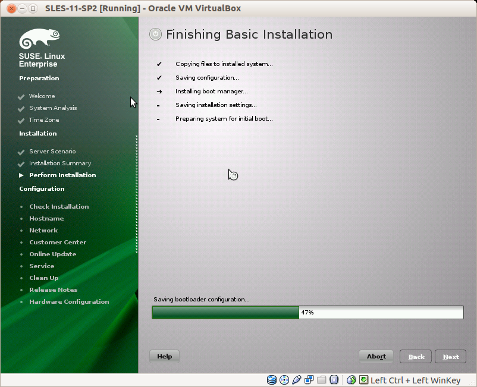Click the VirtualBox shared folders icon
This screenshot has width=477, height=387.
[322, 380]
